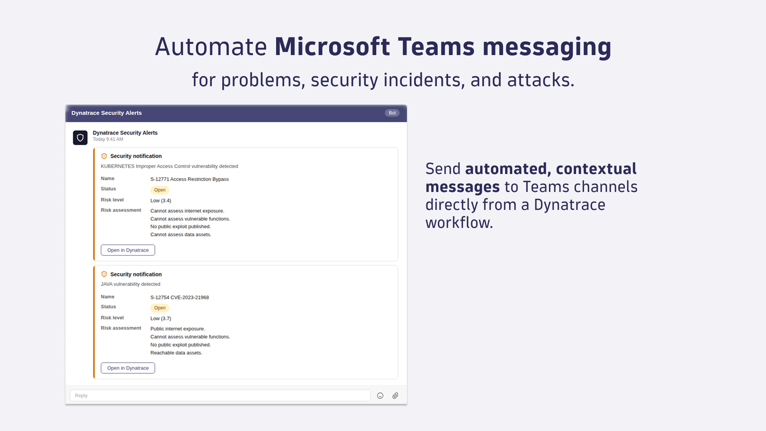Viewport: 766px width, 431px height.
Task: Click the Reply input field
Action: click(x=220, y=395)
